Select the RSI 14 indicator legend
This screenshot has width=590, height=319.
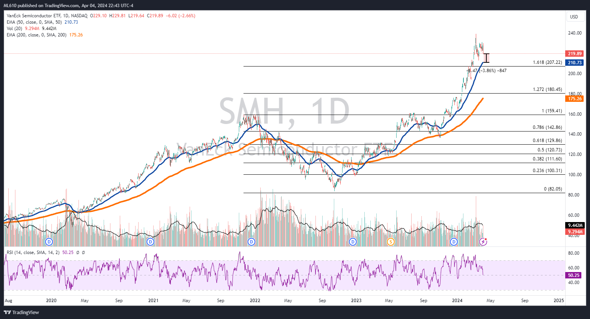coord(33,252)
